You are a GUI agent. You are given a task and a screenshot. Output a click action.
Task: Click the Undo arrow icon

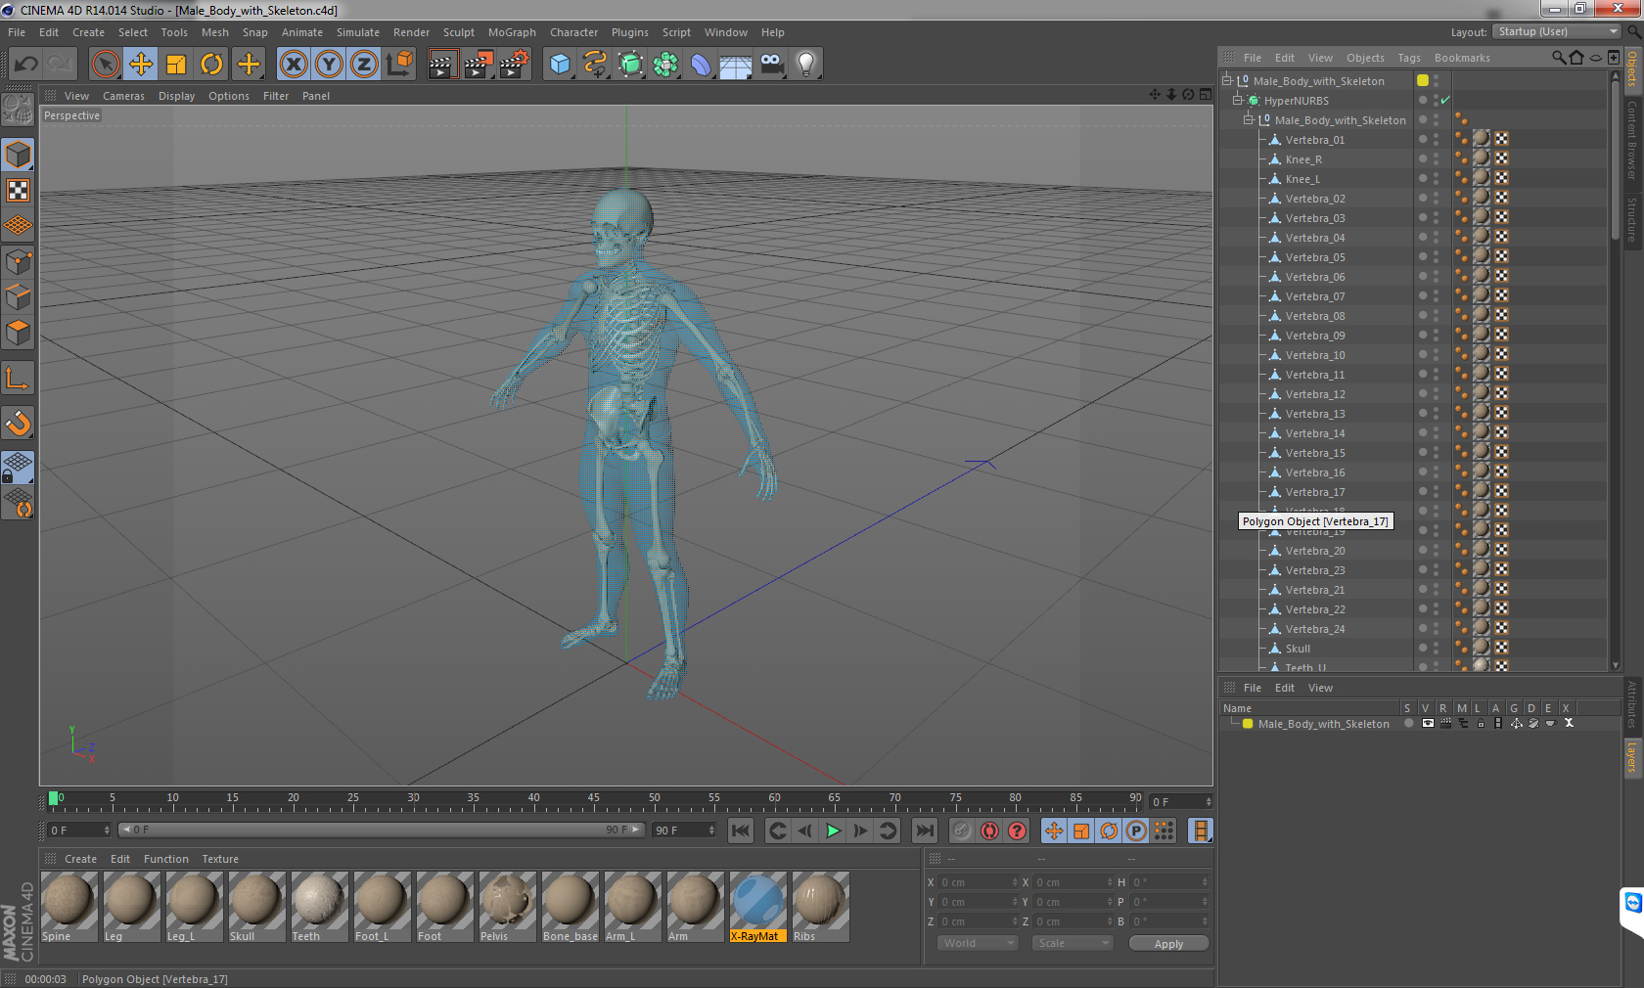point(26,65)
